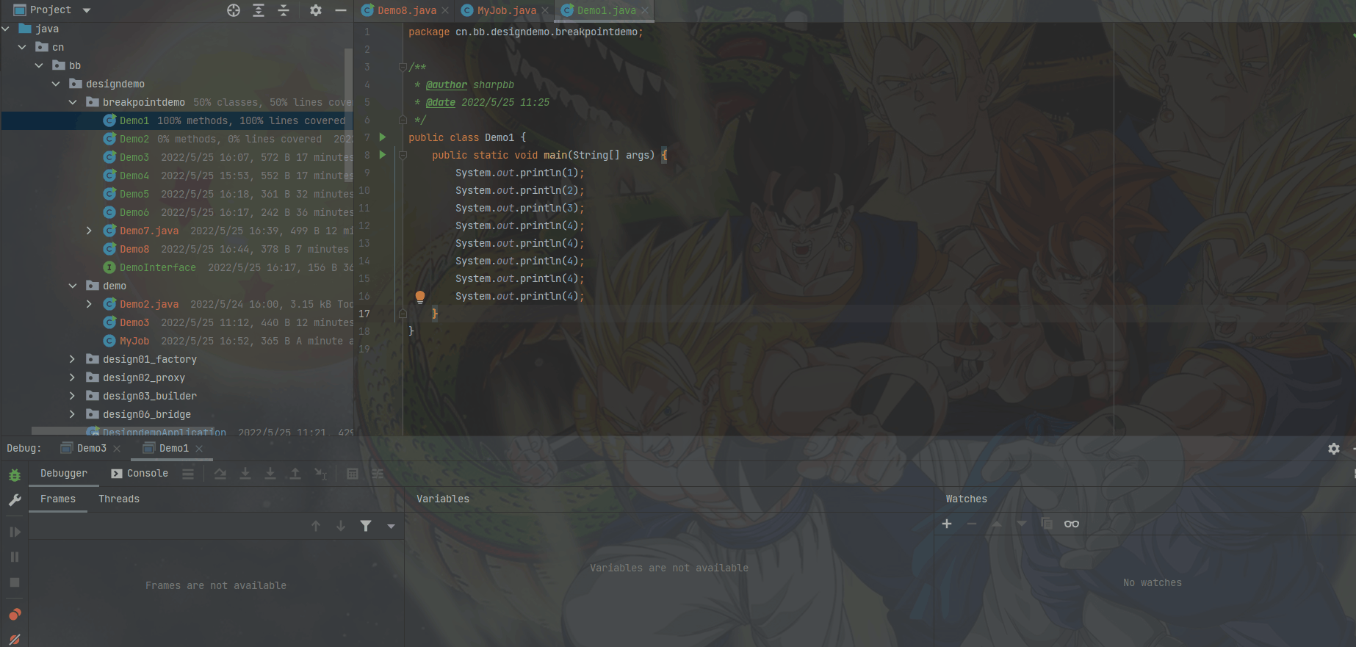
Task: Expand the design06_bridge package
Action: [73, 414]
